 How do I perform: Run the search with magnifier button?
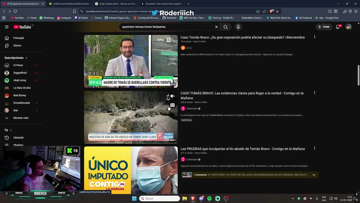226,27
